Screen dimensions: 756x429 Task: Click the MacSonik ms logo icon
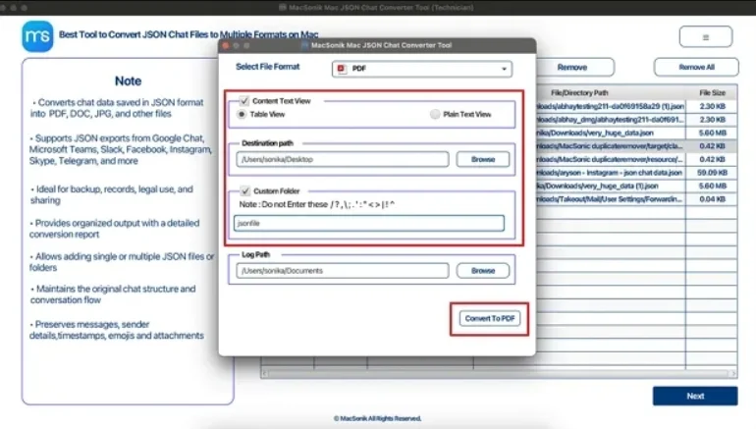point(37,36)
